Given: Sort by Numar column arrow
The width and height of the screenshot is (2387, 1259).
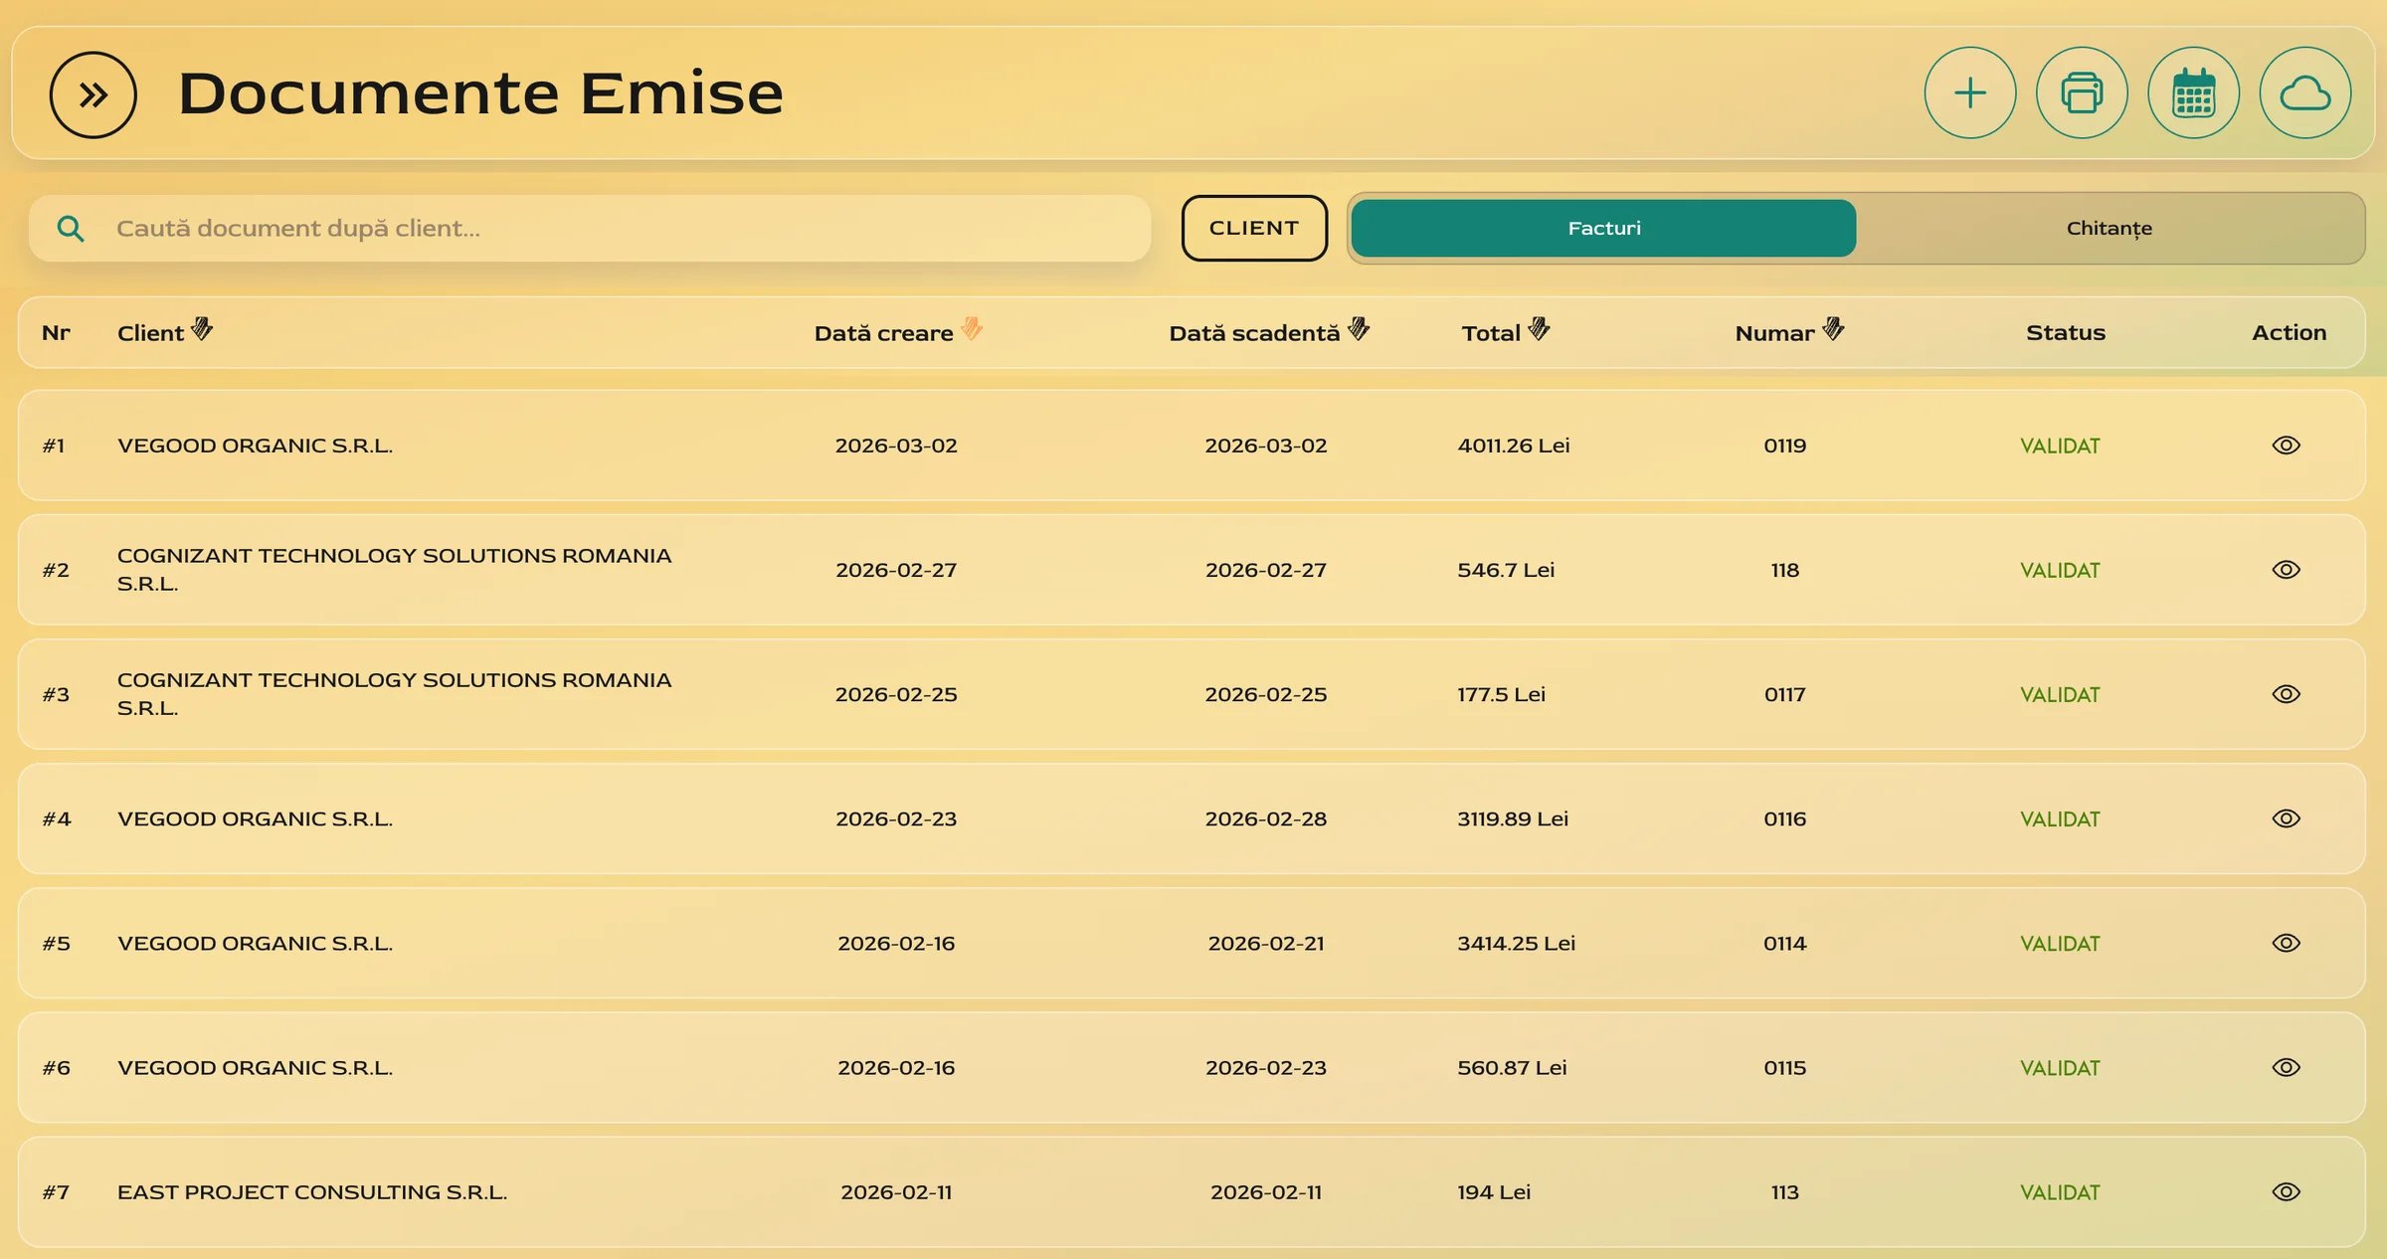Looking at the screenshot, I should pyautogui.click(x=1833, y=329).
